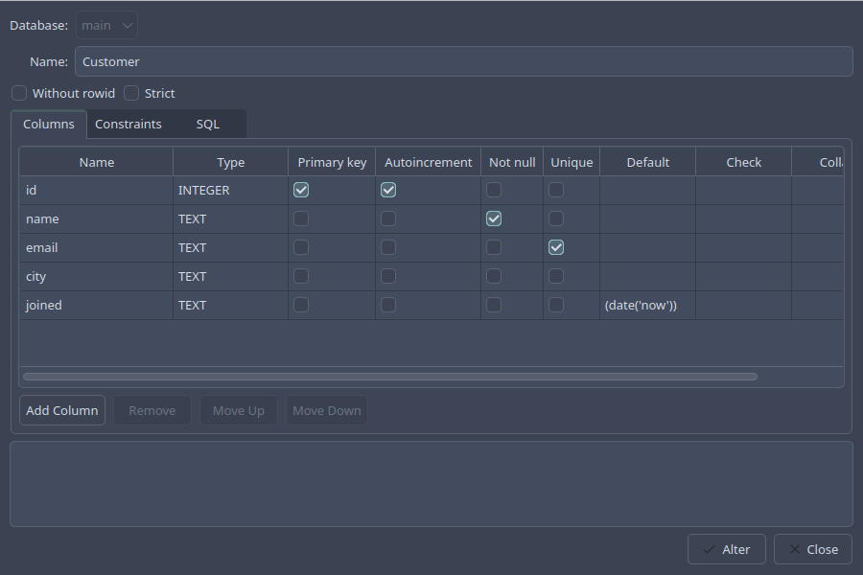Viewport: 863px width, 575px height.
Task: Click the INTEGER type cell for id
Action: [230, 191]
